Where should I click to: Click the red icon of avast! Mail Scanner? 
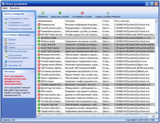(x=39, y=48)
